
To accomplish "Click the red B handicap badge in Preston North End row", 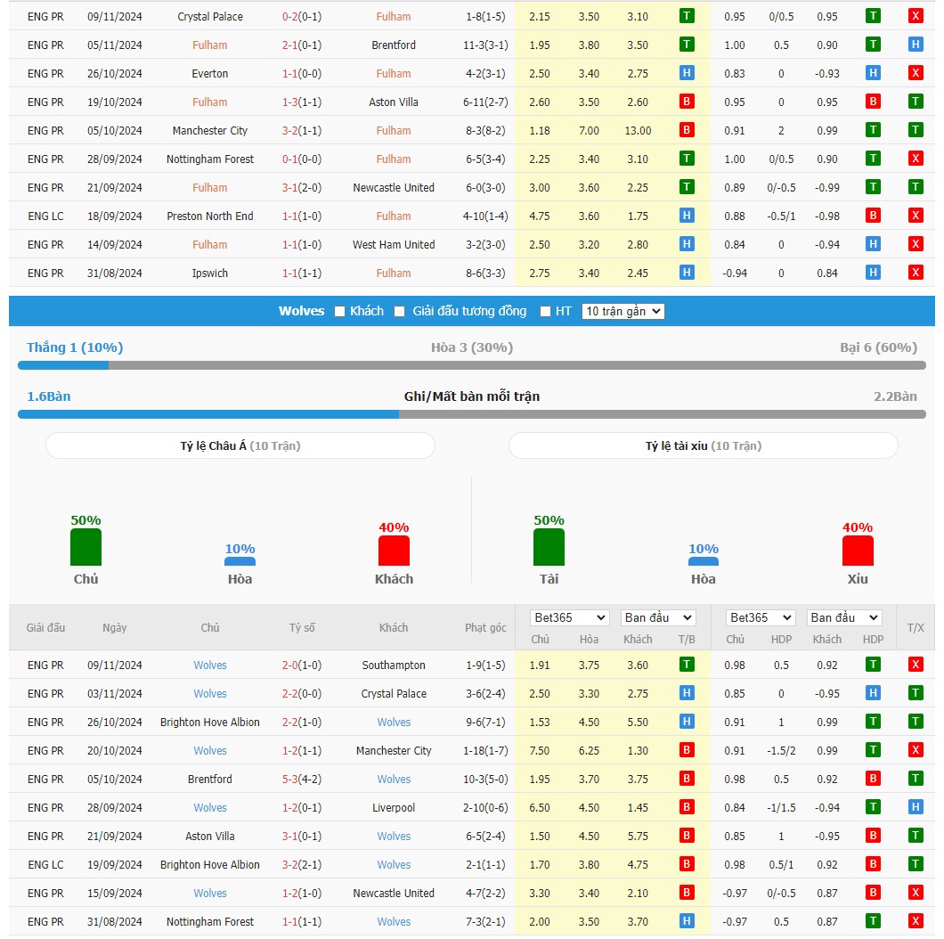I will pyautogui.click(x=873, y=216).
